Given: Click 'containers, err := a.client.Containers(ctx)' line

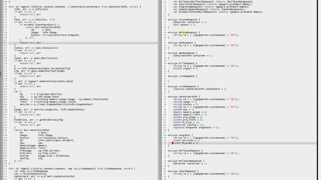Looking at the screenshot, I should tap(45, 176).
